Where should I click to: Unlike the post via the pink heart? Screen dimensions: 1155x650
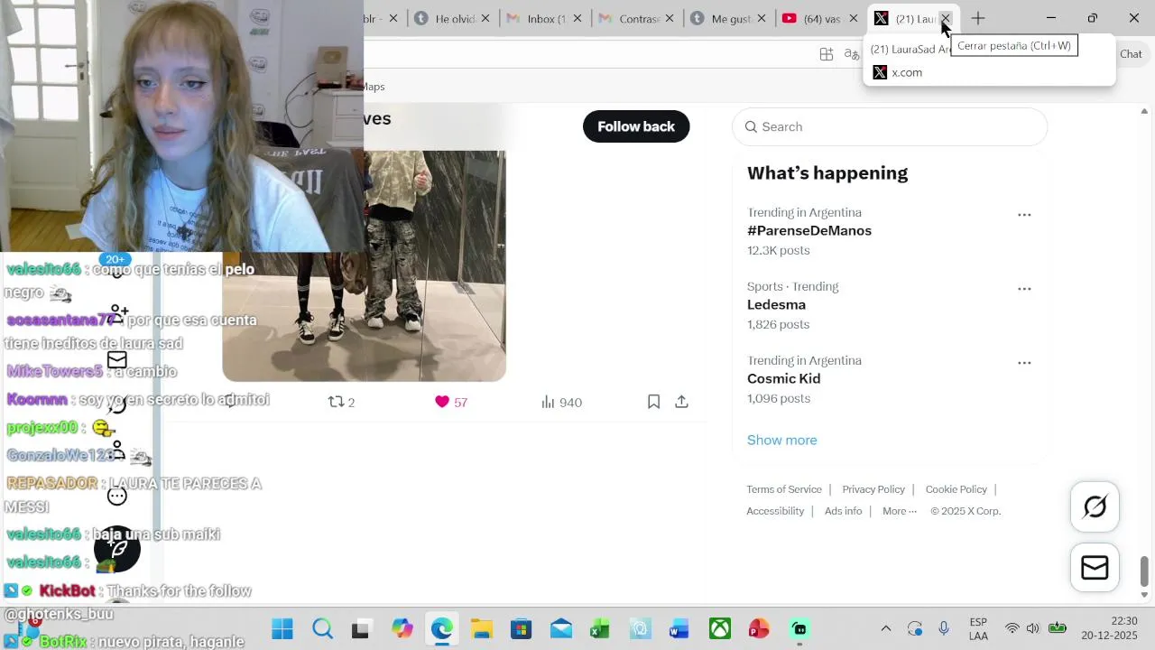442,402
